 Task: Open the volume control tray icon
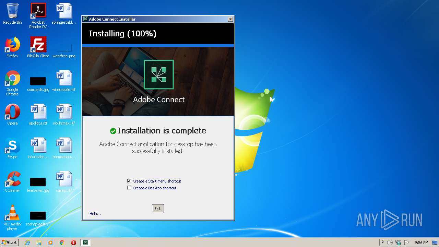390,243
